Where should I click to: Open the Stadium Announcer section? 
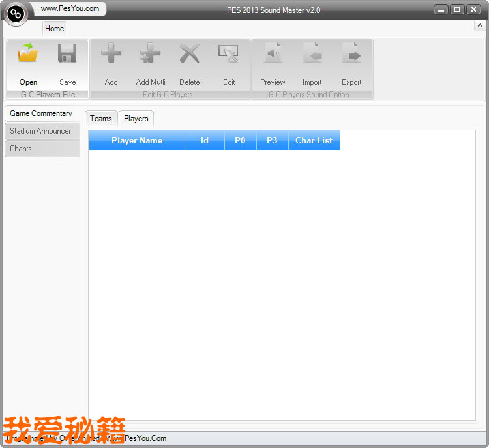tap(41, 131)
